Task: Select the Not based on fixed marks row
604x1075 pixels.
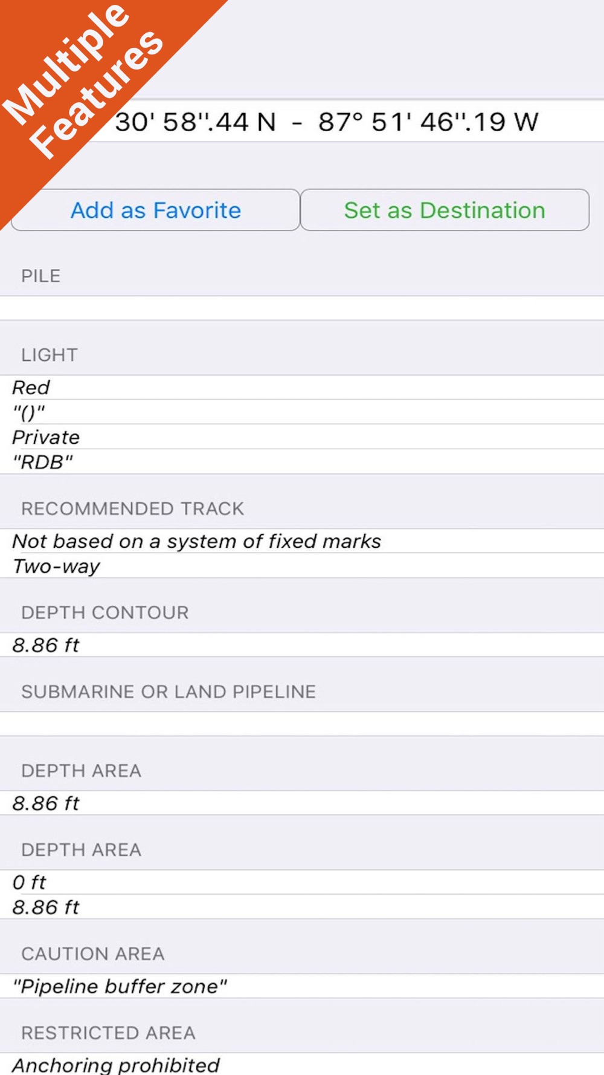Action: pyautogui.click(x=302, y=541)
